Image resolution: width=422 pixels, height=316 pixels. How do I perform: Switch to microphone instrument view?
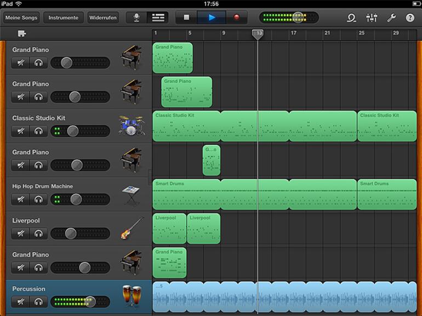(136, 17)
